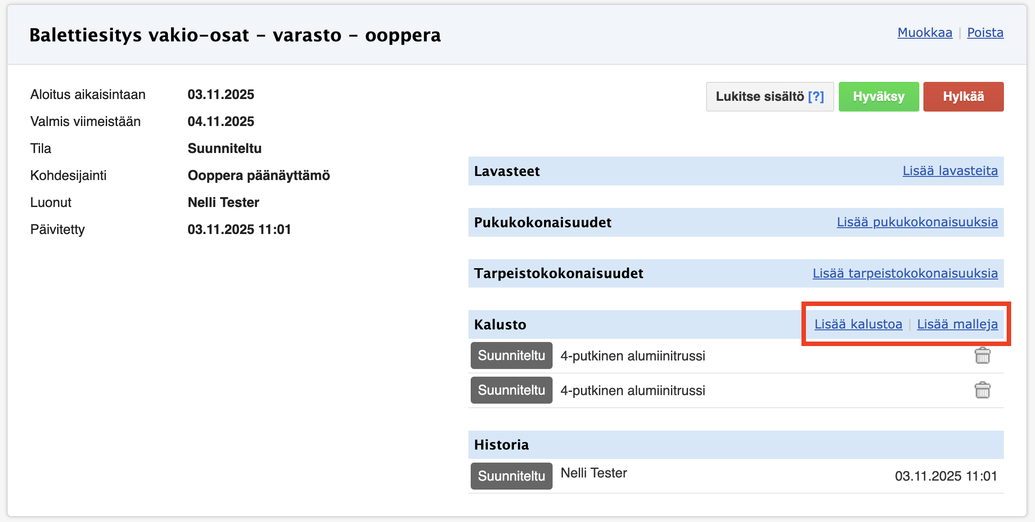Select Lisää tarpeistokokonaisuuksia link
Image resolution: width=1035 pixels, height=522 pixels.
coord(905,273)
